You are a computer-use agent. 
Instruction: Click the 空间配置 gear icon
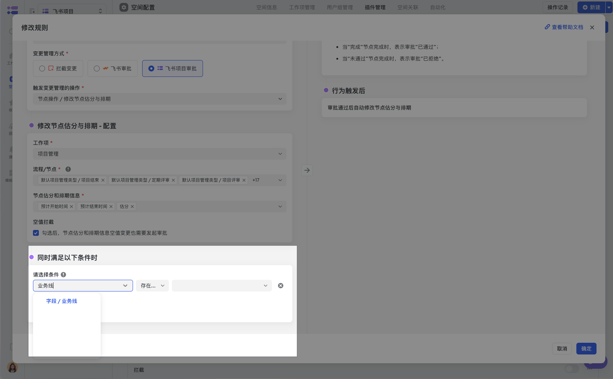[x=124, y=7]
